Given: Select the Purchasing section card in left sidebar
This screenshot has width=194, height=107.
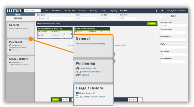Looking at the screenshot, I should click(x=21, y=46).
